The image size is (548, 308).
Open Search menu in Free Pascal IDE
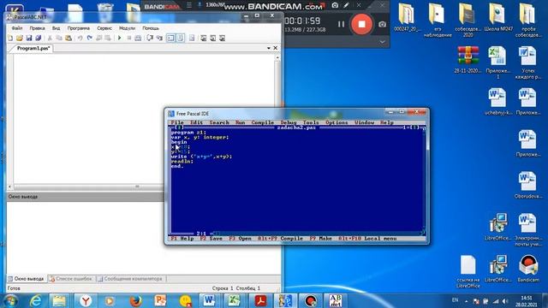pos(219,122)
